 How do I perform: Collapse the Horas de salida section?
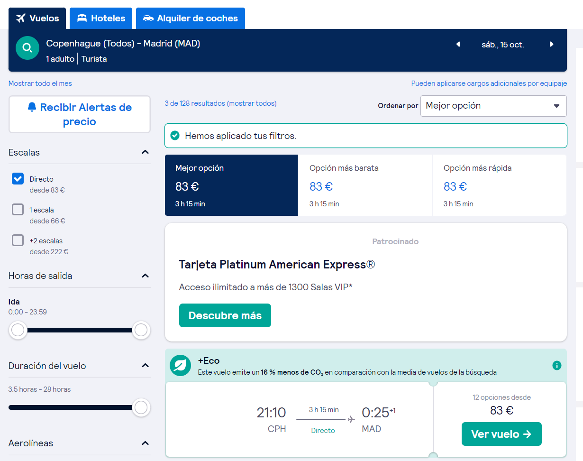145,276
